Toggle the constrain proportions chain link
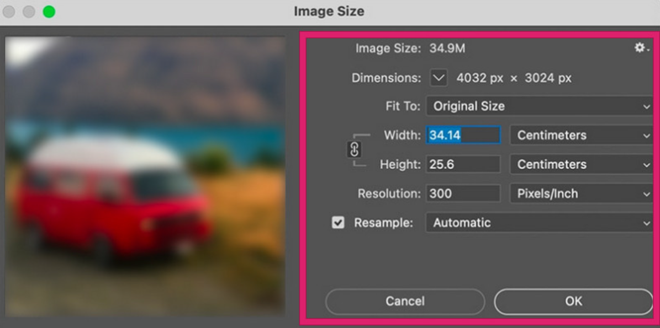The image size is (660, 328). point(355,149)
